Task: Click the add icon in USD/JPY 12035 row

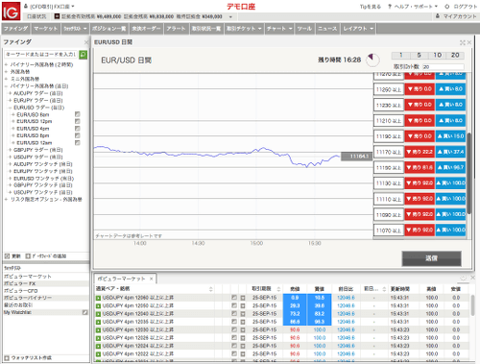Action: tap(243, 322)
